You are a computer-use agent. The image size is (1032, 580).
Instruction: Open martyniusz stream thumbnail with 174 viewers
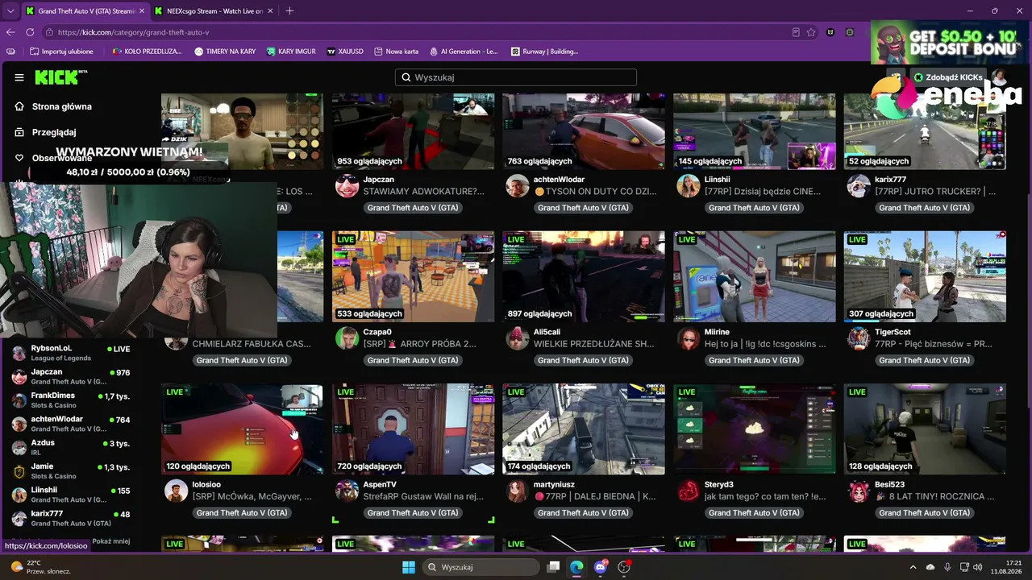point(584,429)
